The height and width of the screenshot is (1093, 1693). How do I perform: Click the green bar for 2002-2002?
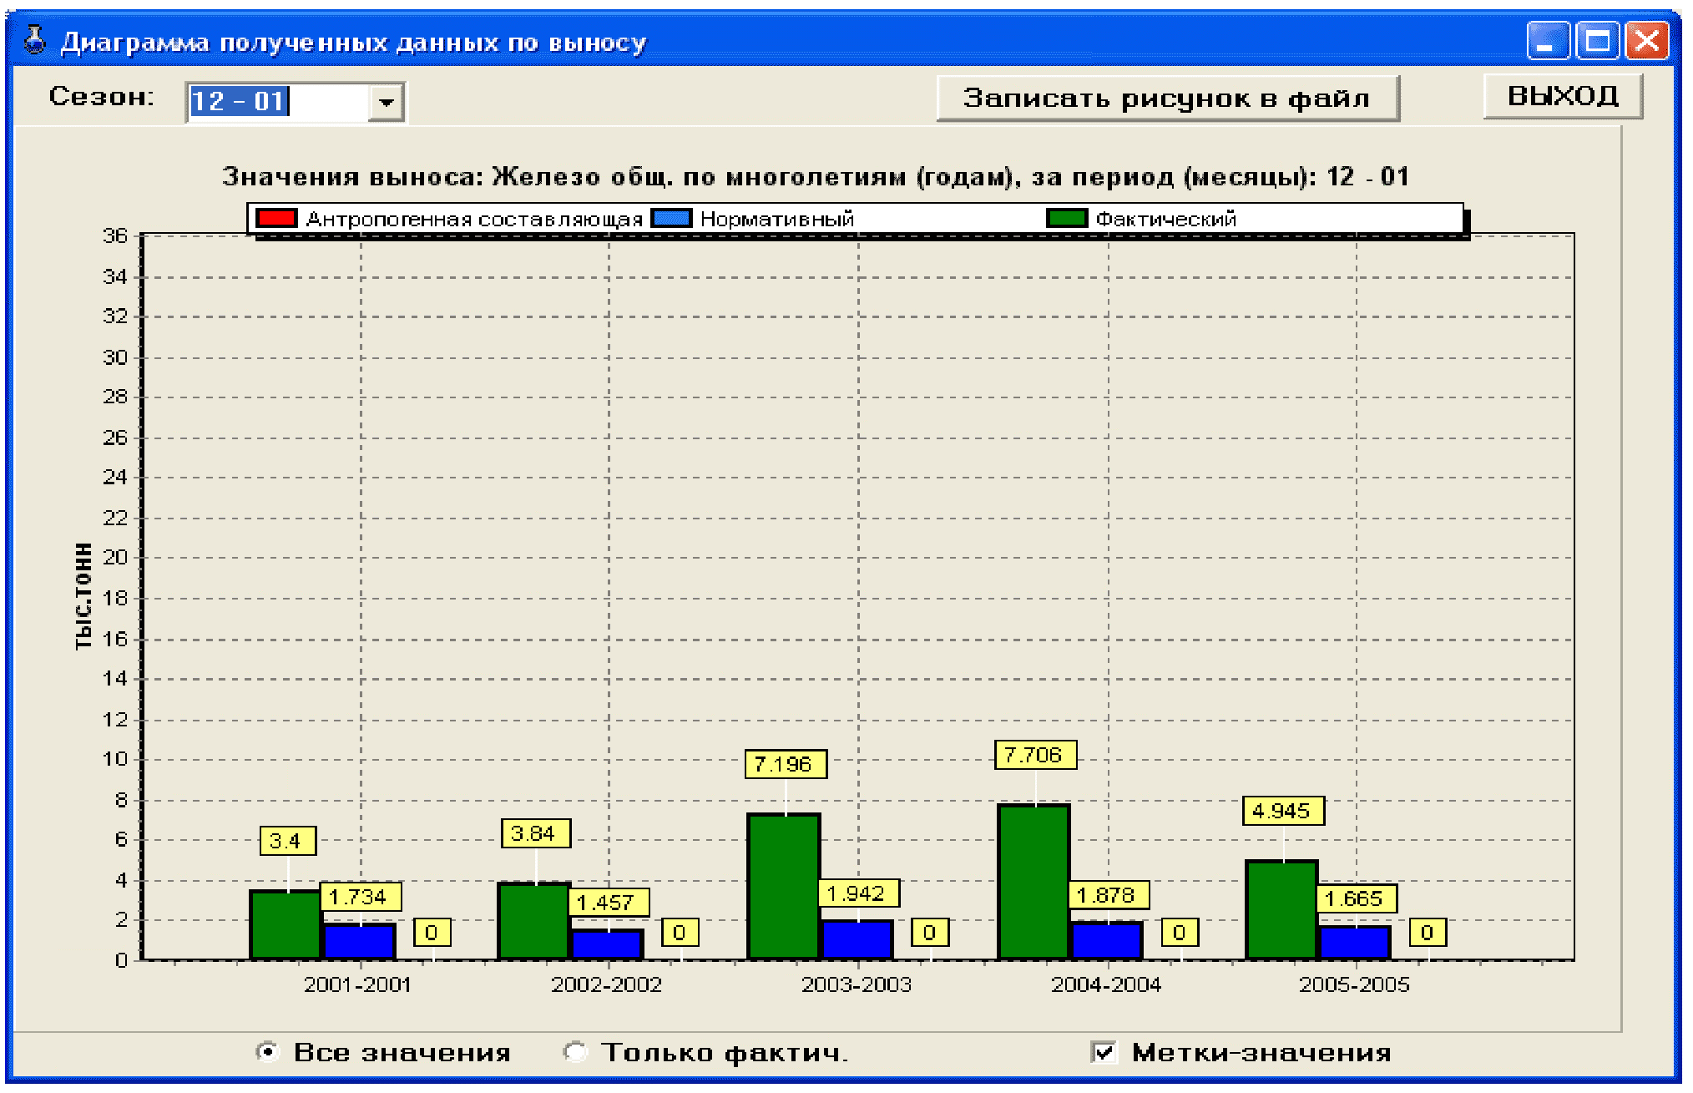(534, 921)
